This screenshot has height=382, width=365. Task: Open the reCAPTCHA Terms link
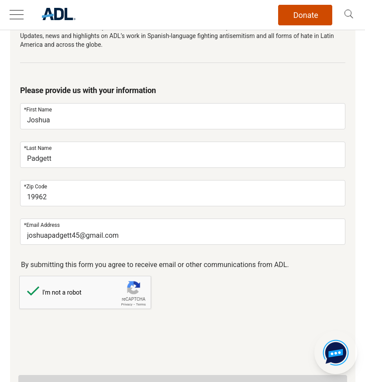coord(141,304)
